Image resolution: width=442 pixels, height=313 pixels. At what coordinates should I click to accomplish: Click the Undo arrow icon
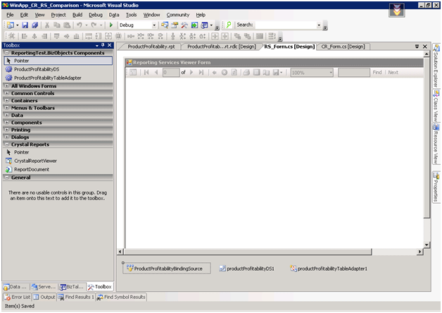(80, 25)
